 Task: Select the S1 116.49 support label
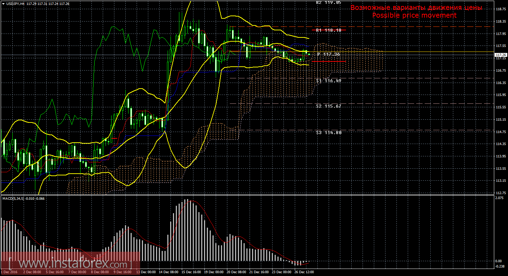[328, 81]
